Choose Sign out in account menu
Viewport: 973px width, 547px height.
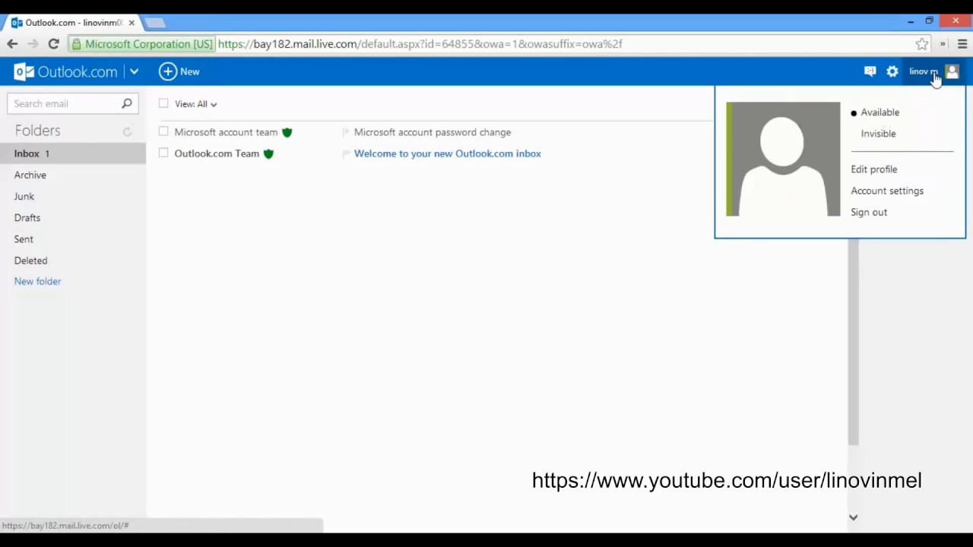pyautogui.click(x=869, y=212)
